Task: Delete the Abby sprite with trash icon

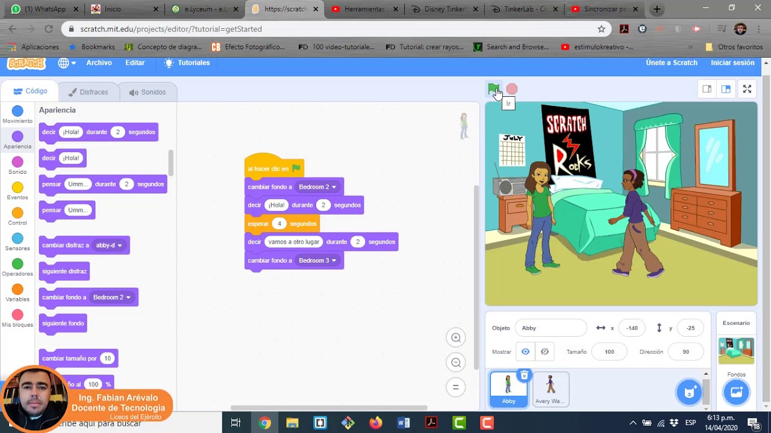Action: click(x=524, y=376)
